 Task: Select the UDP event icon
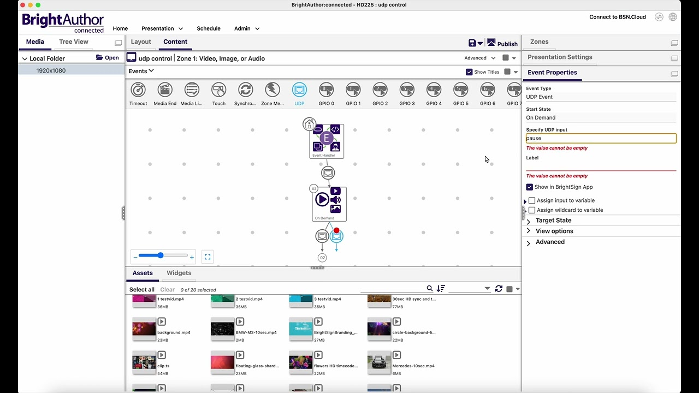pos(299,90)
